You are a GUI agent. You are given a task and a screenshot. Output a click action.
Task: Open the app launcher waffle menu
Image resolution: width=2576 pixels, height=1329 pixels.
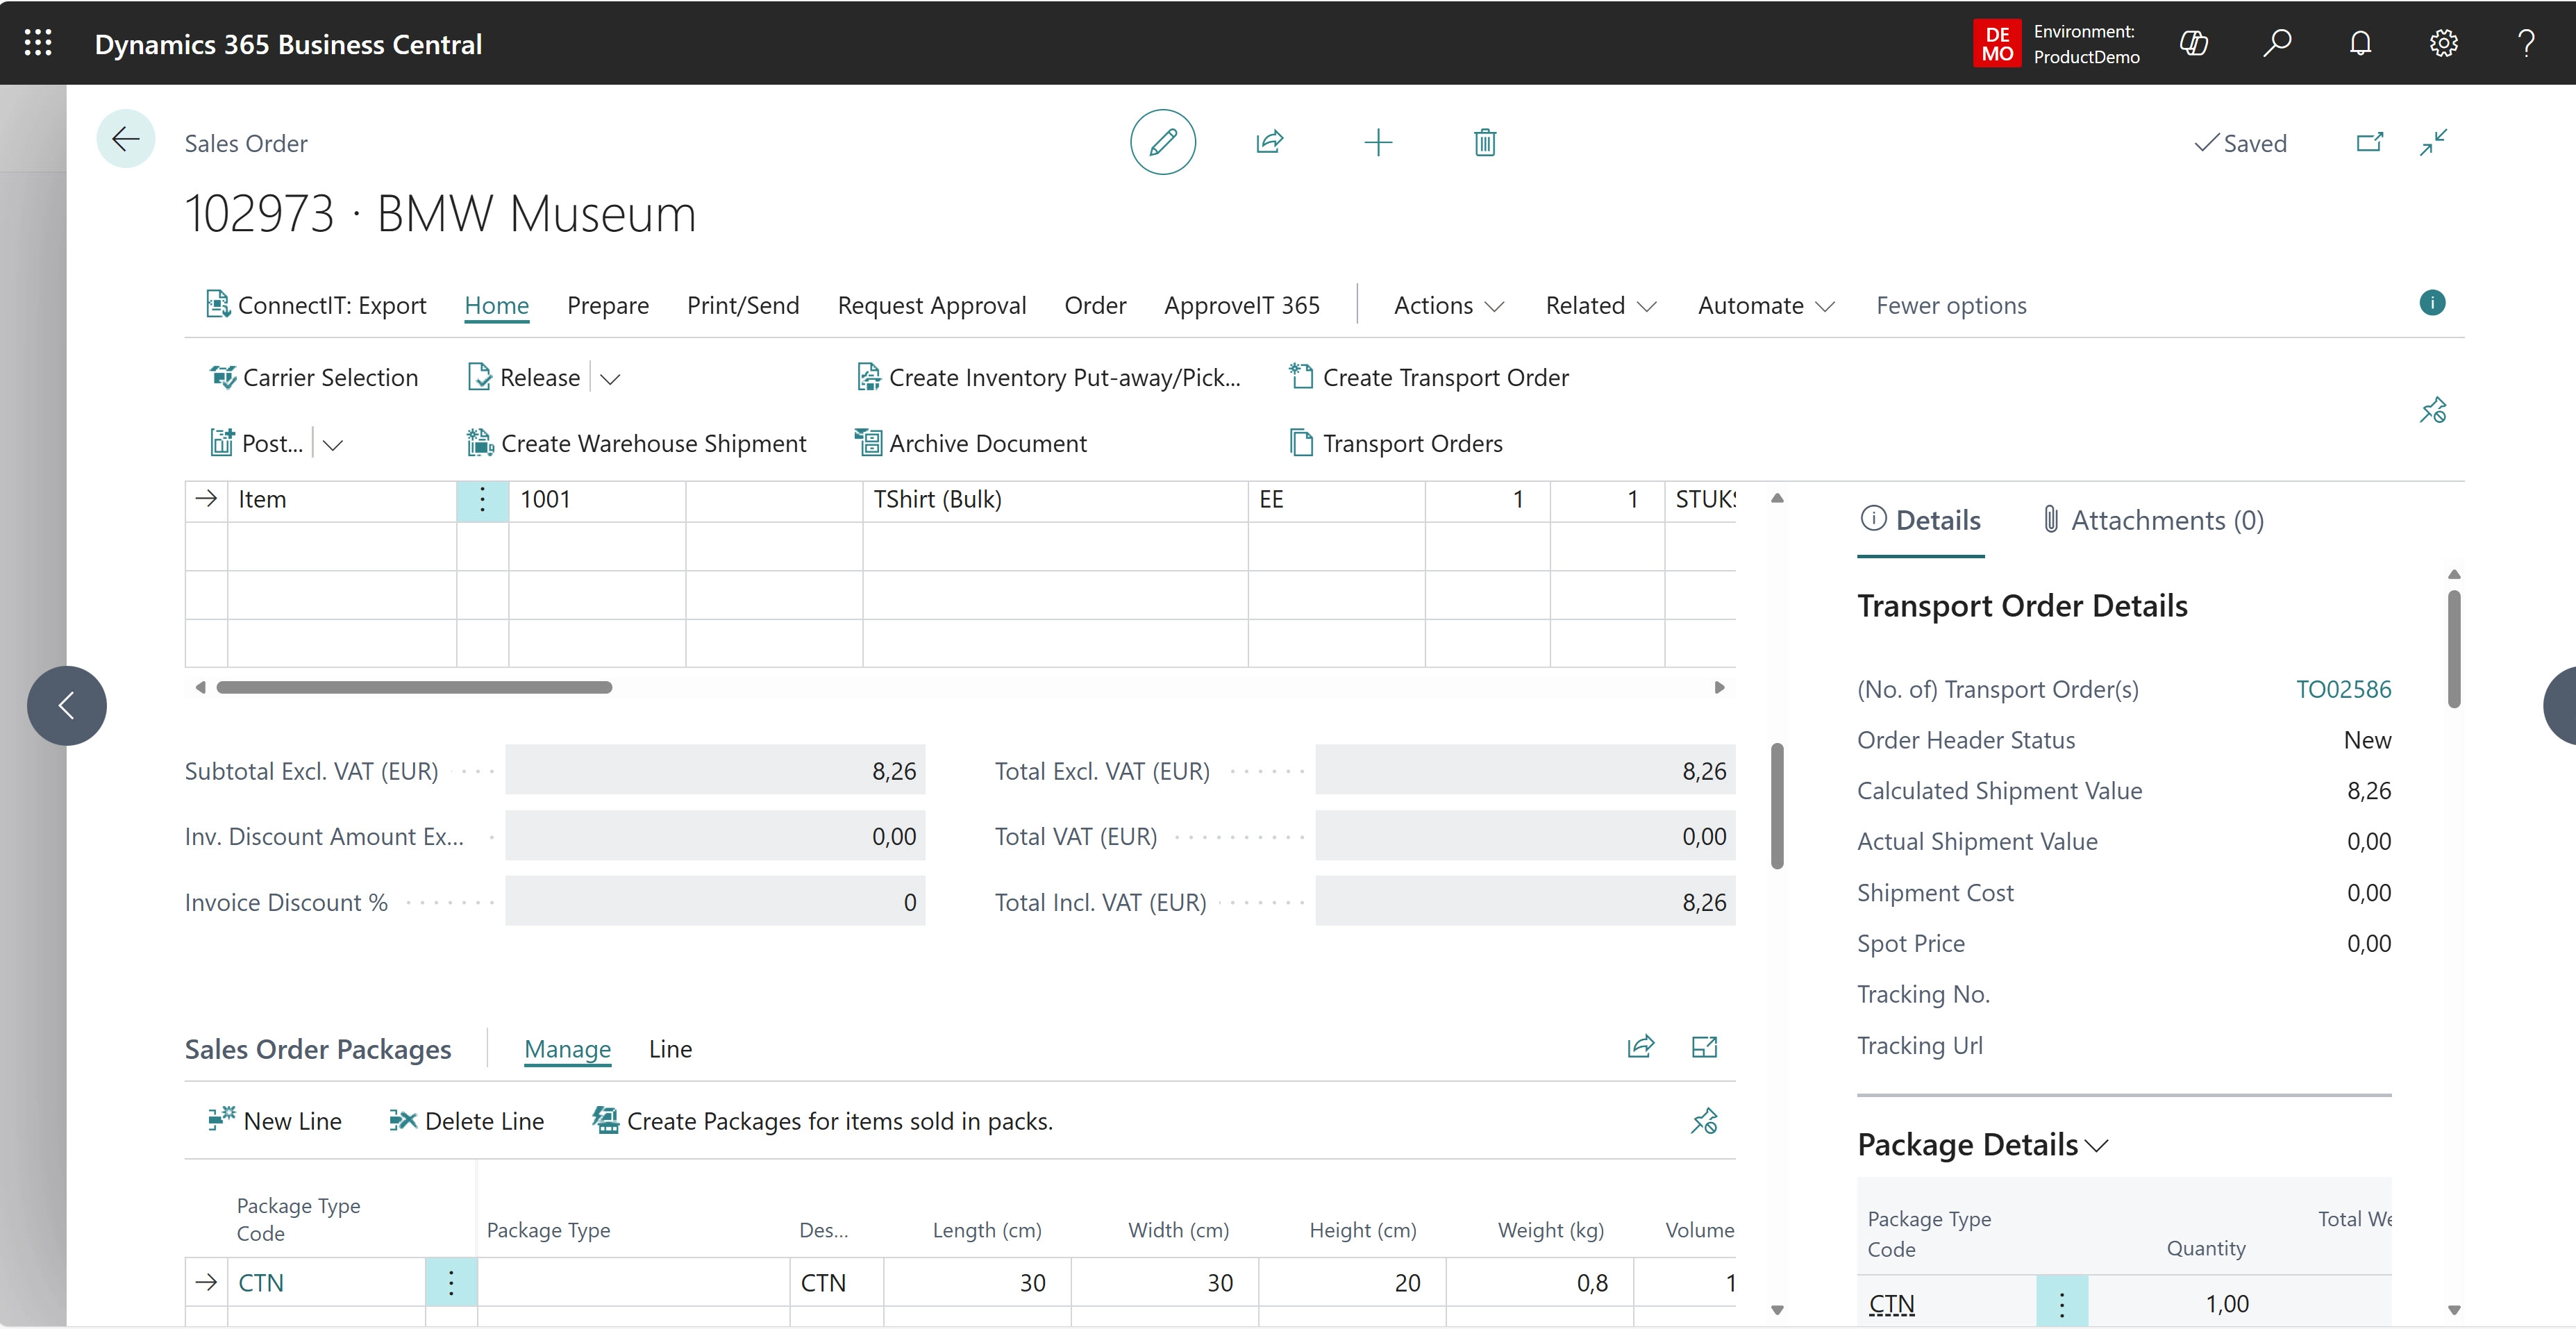[38, 43]
